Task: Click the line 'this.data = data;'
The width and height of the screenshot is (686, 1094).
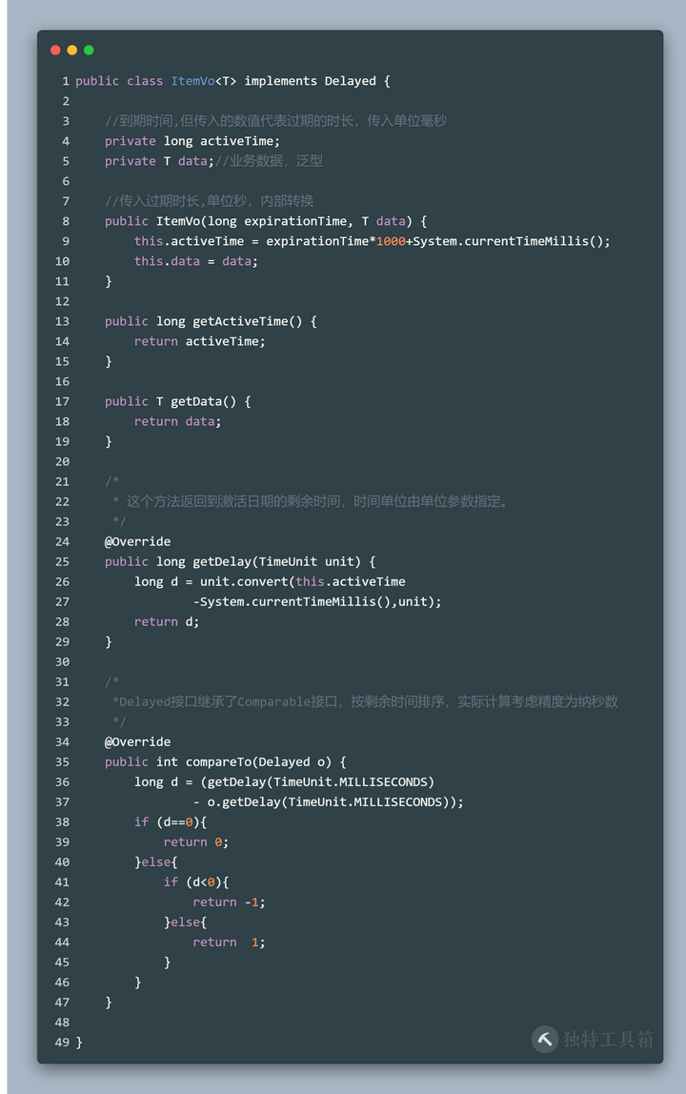Action: click(196, 261)
